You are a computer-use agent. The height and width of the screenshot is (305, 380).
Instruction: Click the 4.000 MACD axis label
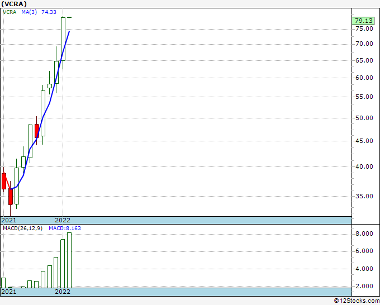click(x=364, y=269)
